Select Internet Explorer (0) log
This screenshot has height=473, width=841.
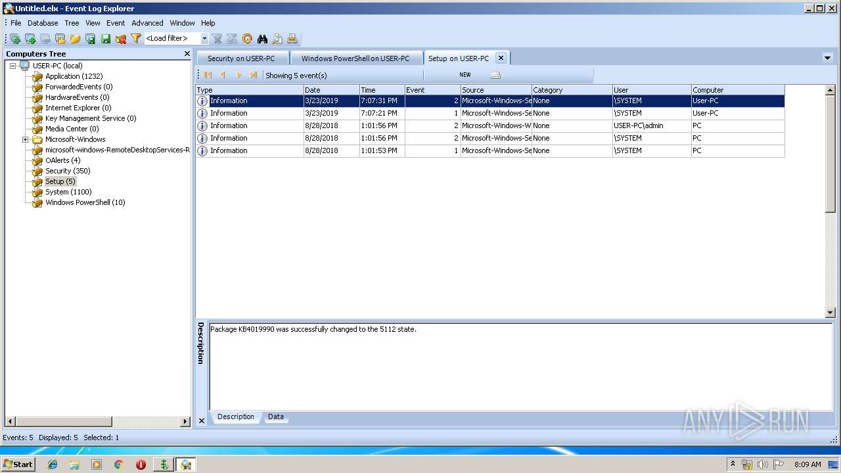[x=78, y=108]
